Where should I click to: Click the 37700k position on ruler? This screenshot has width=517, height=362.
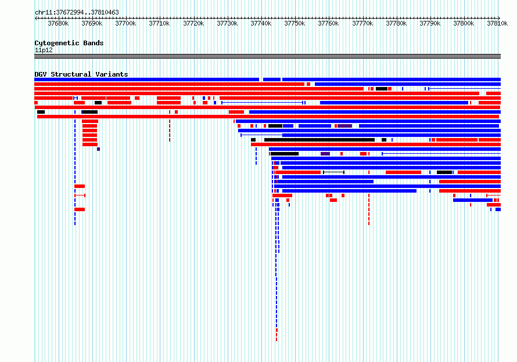tap(125, 23)
